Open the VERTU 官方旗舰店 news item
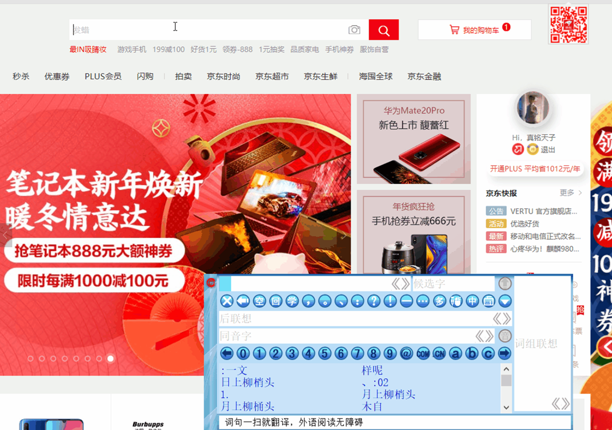The width and height of the screenshot is (612, 430). [x=544, y=211]
